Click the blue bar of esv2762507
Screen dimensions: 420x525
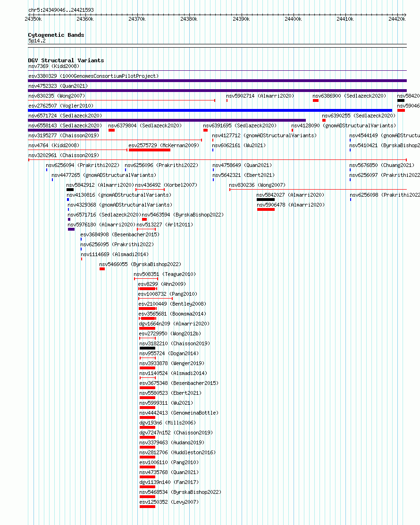(x=210, y=110)
